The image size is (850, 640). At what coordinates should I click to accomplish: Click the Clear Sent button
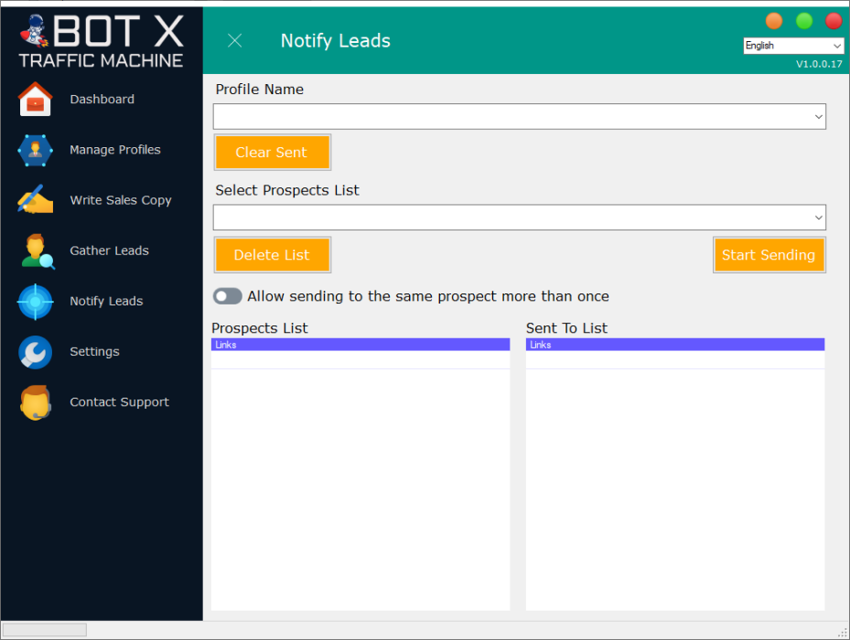coord(272,153)
